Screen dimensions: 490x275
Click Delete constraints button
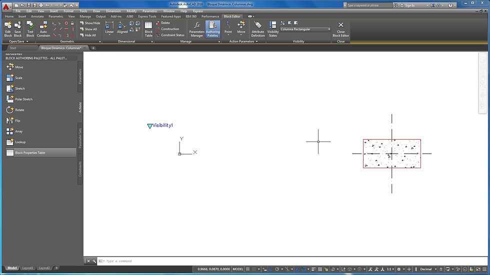click(x=163, y=23)
